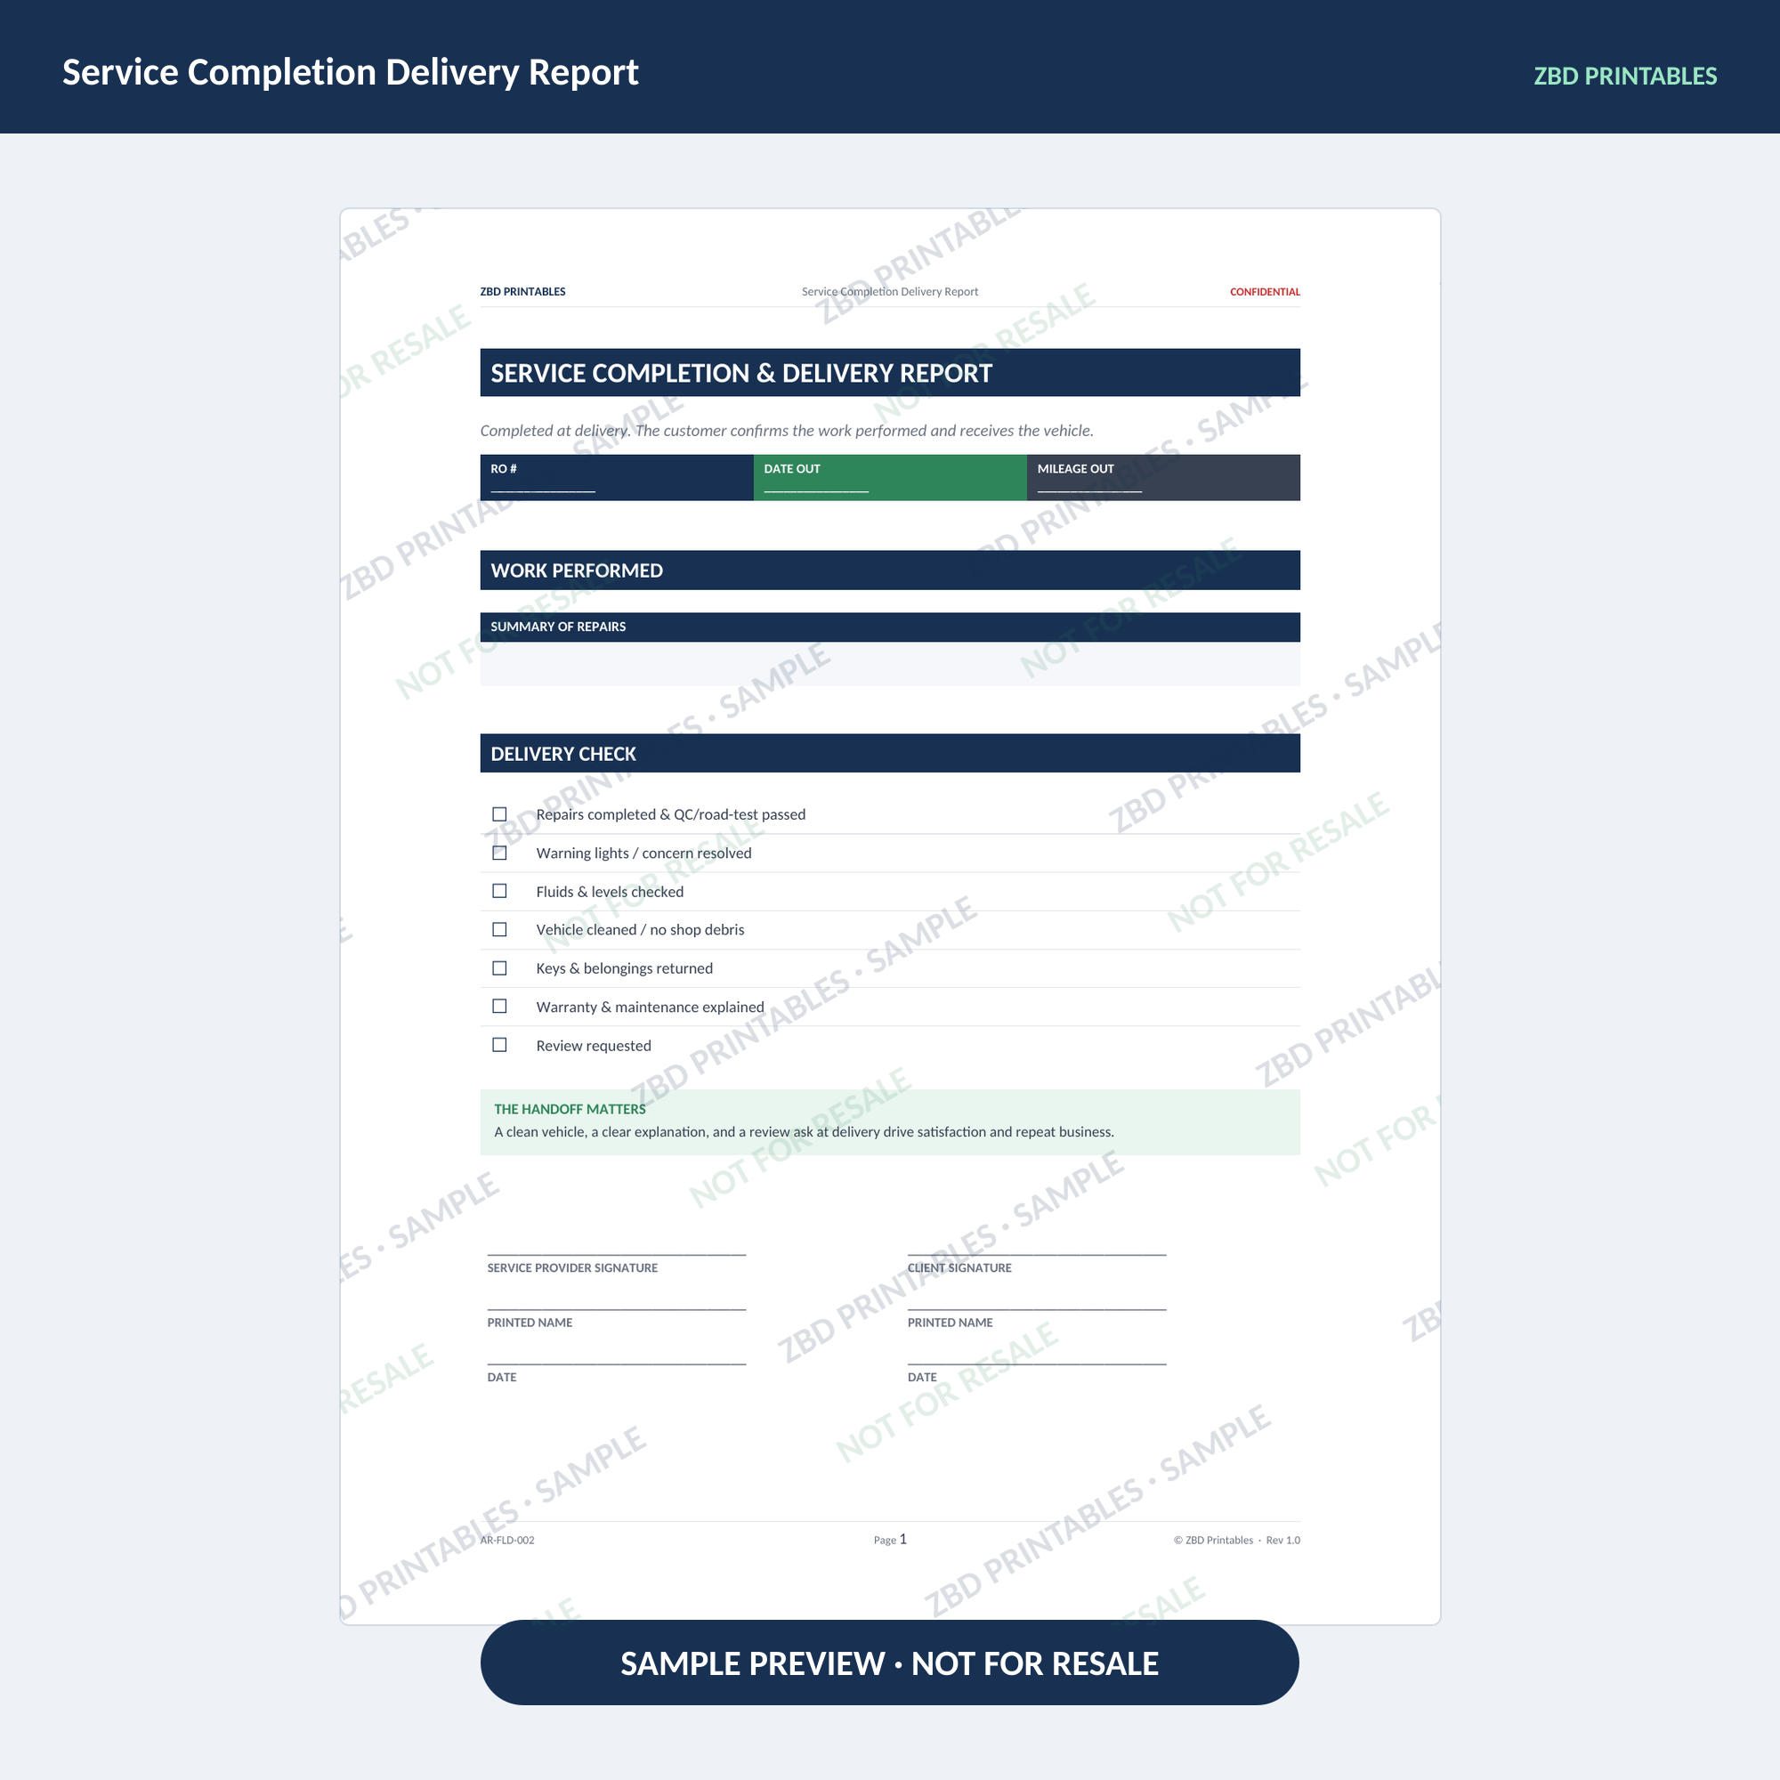Click the 'WORK PERFORMED' section header
This screenshot has width=1780, height=1780.
(890, 570)
